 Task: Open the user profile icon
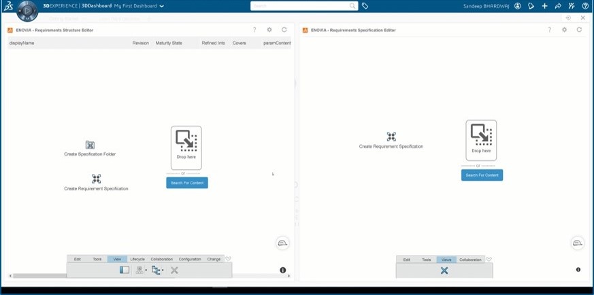(518, 6)
